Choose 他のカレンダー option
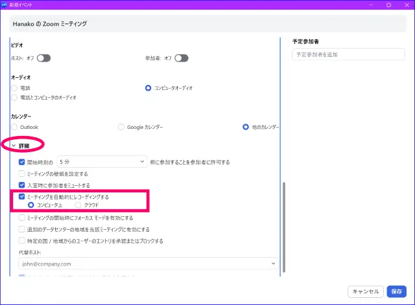 (246, 127)
